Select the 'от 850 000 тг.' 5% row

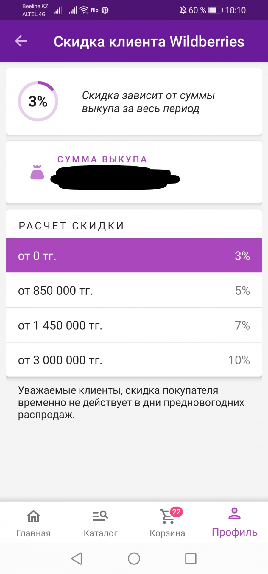click(134, 290)
